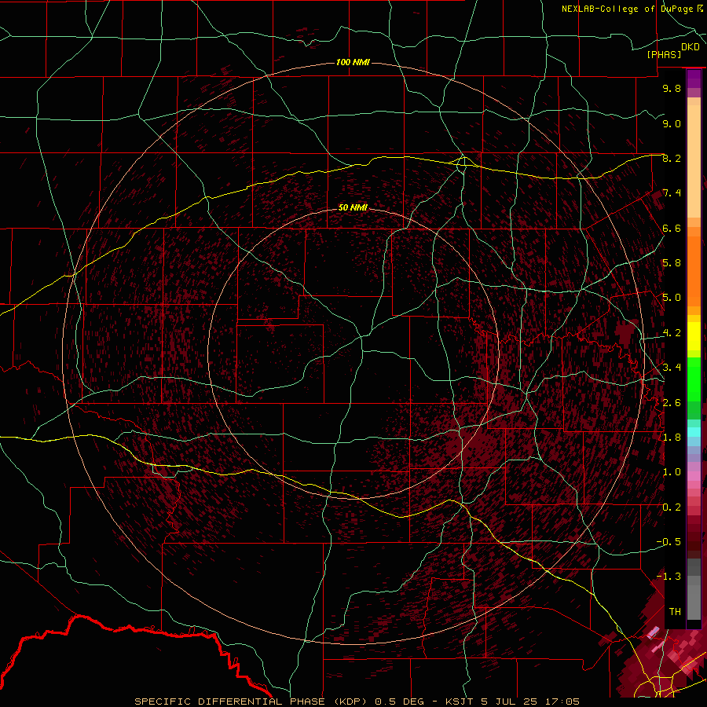This screenshot has height=707, width=707.
Task: Click the 50 NMI range ring label
Action: pos(353,207)
